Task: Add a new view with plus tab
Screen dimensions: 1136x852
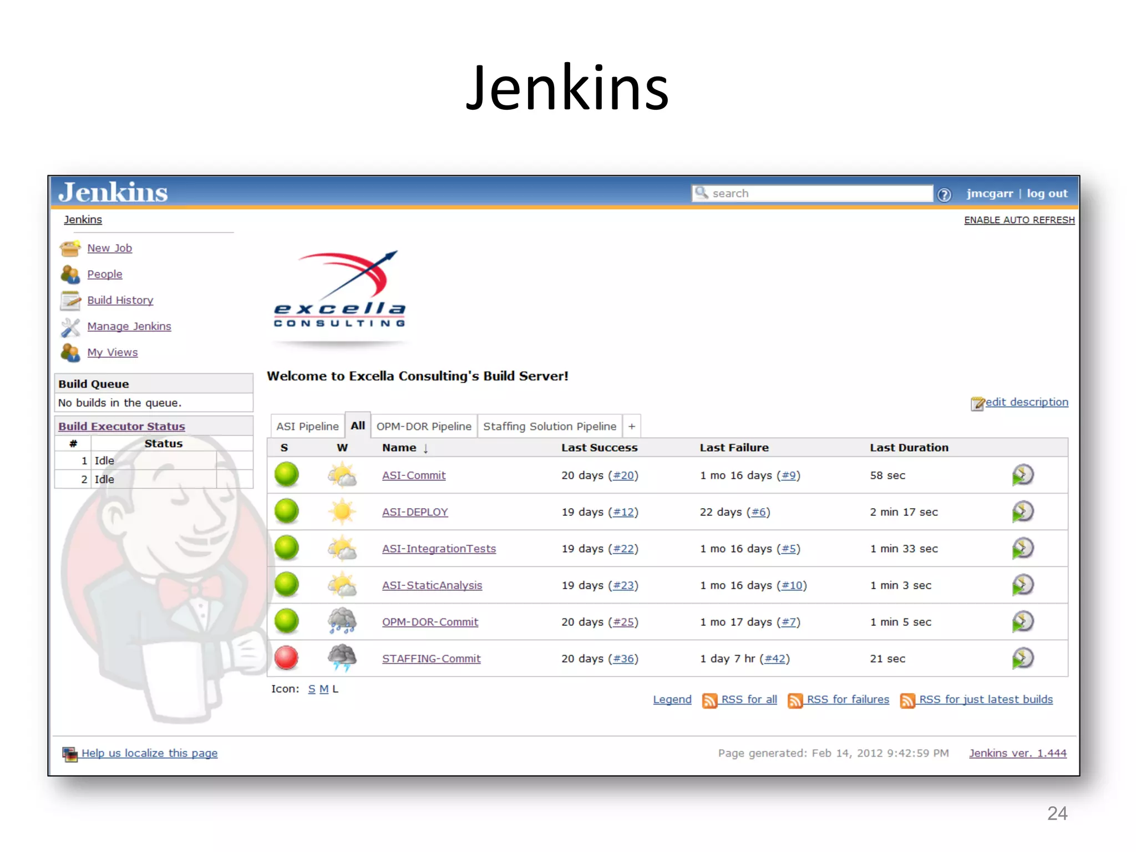Action: coord(632,426)
